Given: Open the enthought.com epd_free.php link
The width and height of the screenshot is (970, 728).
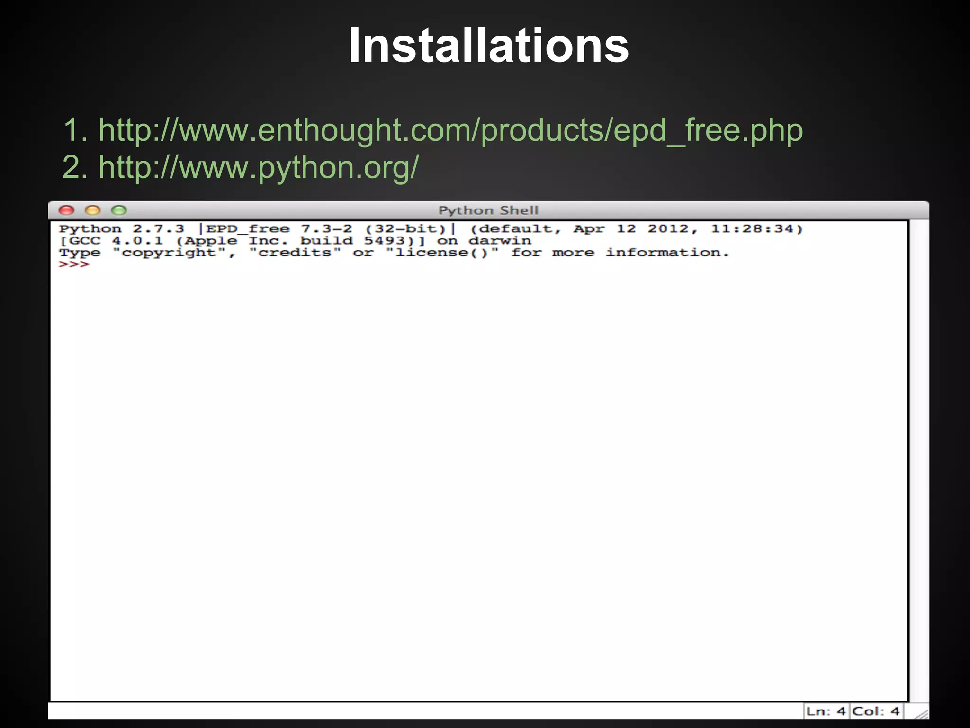Looking at the screenshot, I should (450, 130).
